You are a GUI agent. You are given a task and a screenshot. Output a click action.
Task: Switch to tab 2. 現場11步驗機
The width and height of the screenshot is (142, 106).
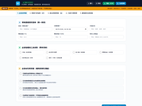click(x=37, y=13)
